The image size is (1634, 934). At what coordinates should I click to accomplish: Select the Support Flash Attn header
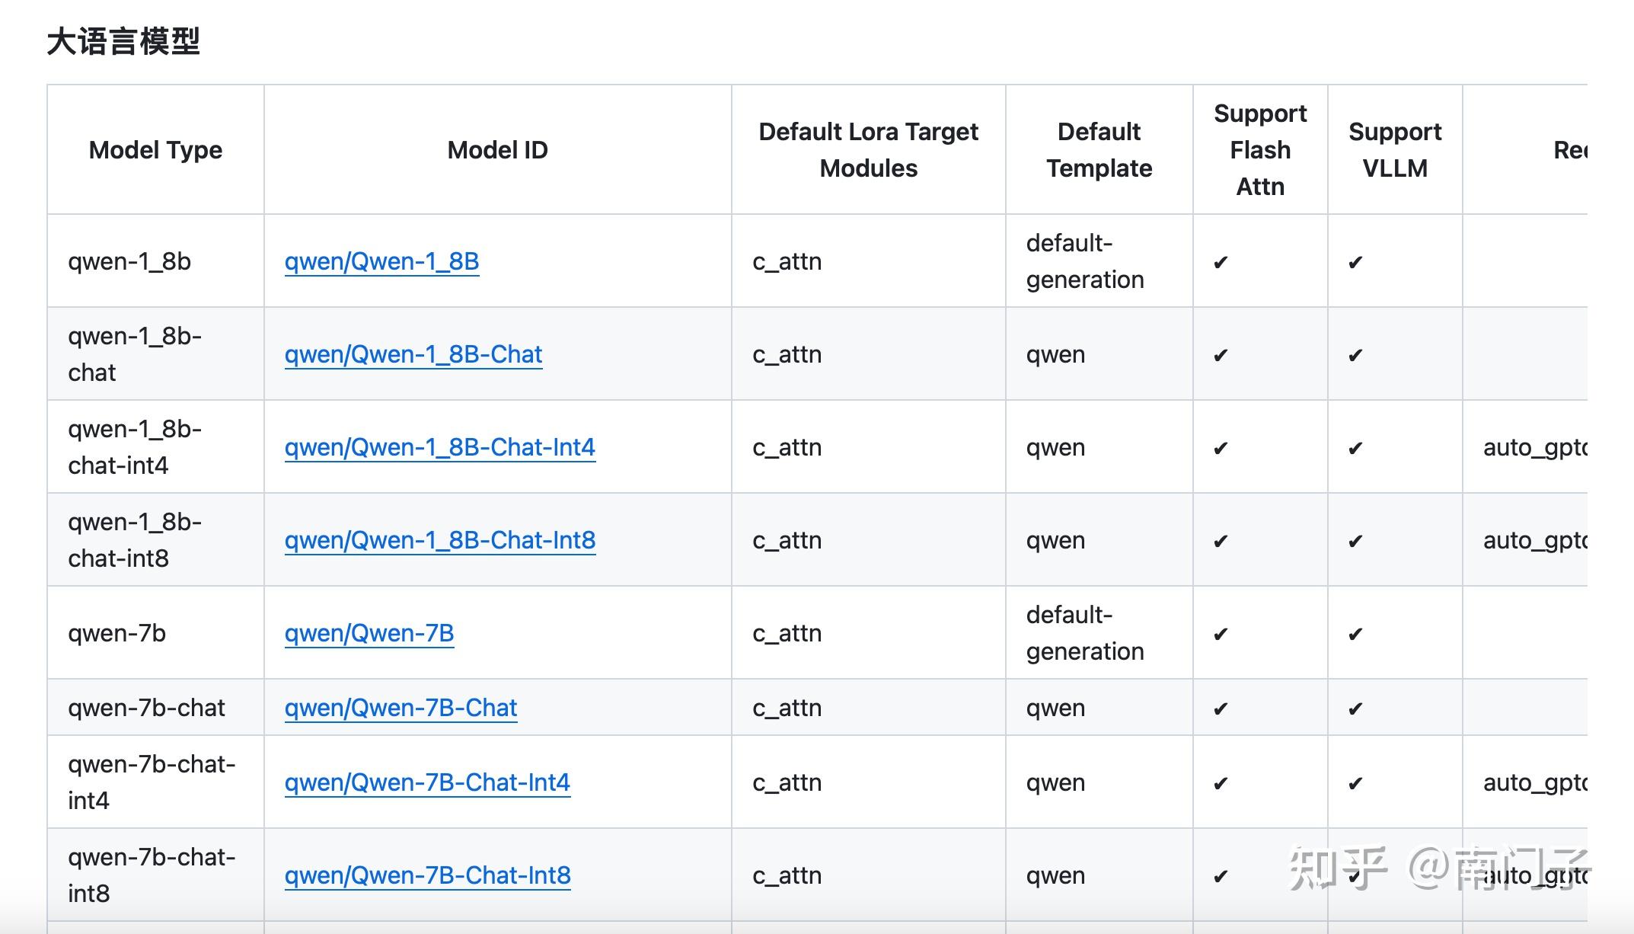click(1260, 150)
